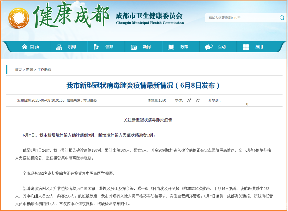Click the paragraph starting 截至6月7日24时
The height and width of the screenshot is (211, 288).
[x=143, y=154]
